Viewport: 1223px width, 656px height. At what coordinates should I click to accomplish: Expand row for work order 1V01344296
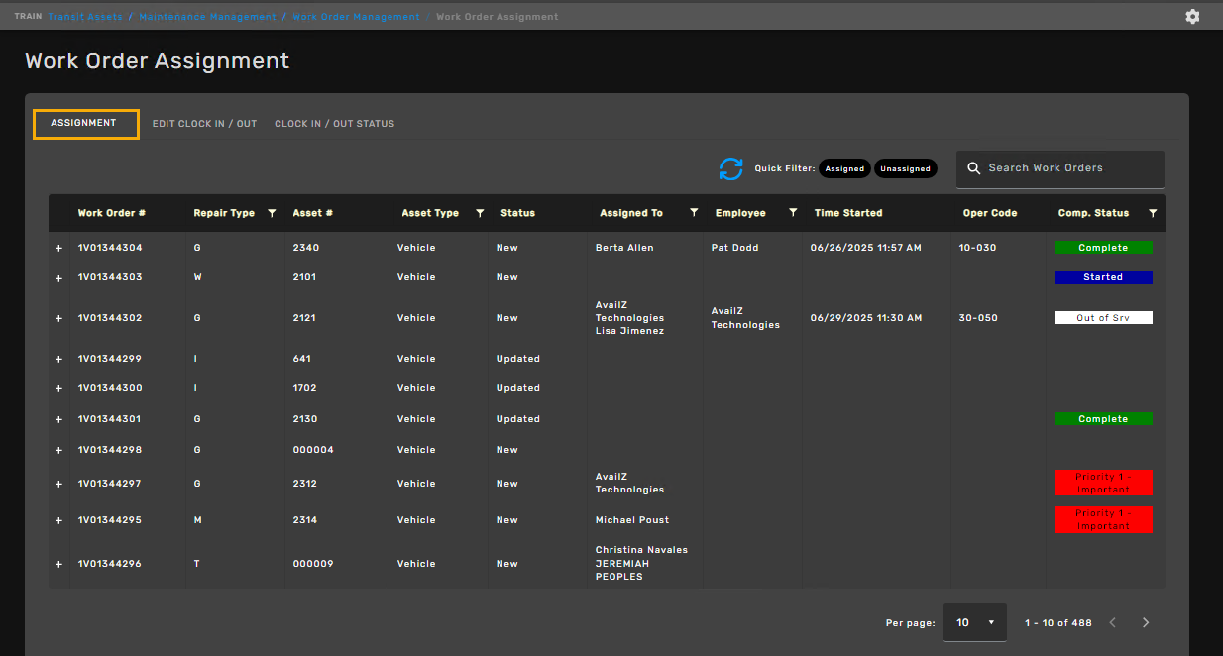click(x=58, y=564)
